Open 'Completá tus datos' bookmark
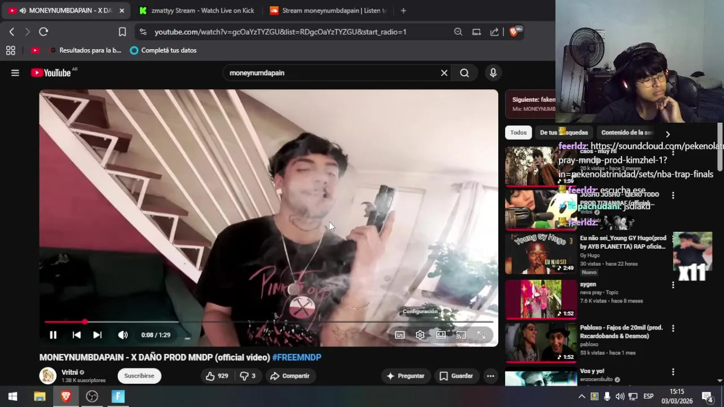The image size is (724, 407). (x=163, y=50)
